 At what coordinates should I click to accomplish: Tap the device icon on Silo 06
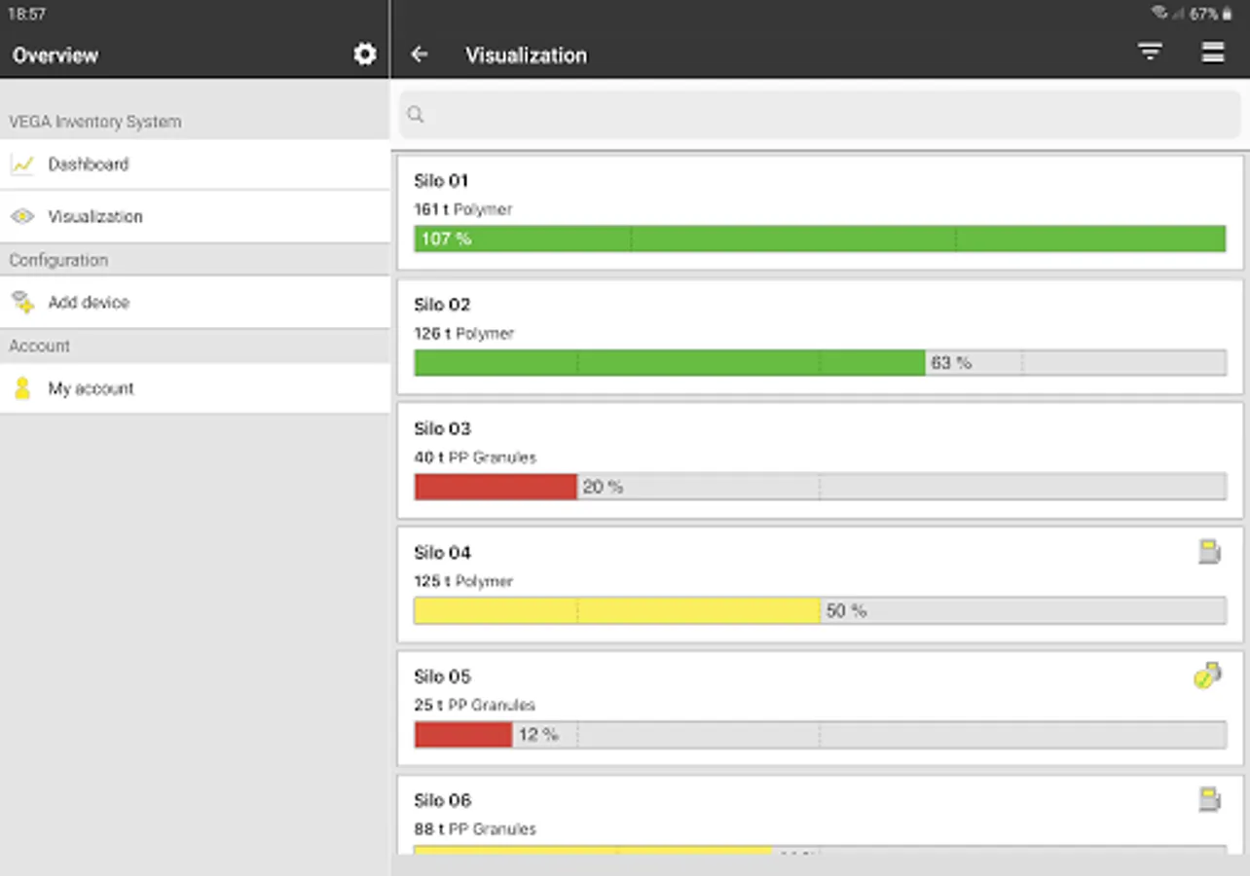1208,800
